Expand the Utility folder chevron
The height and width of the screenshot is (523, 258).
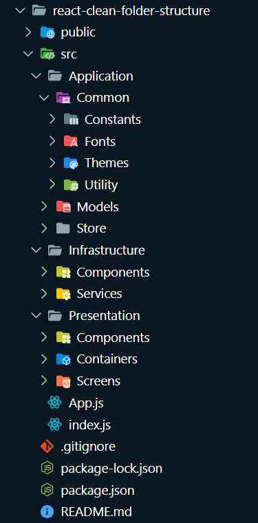point(52,185)
